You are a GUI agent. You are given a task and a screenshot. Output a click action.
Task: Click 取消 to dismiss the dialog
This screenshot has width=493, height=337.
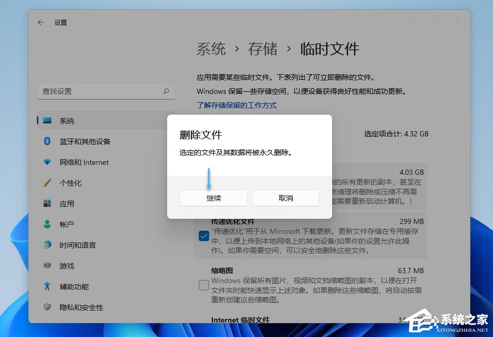point(285,198)
